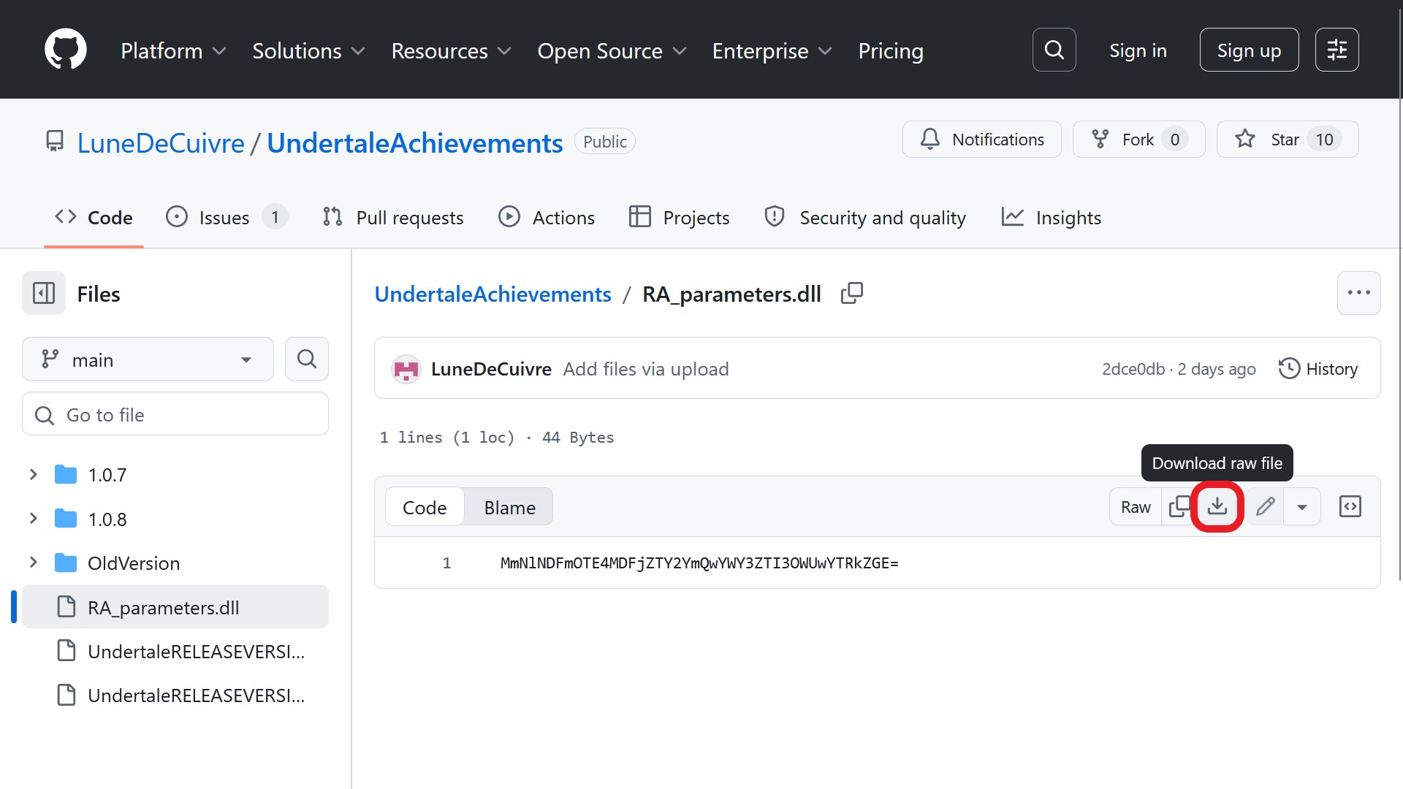Click the Sign in link
This screenshot has height=789, width=1403.
1138,50
